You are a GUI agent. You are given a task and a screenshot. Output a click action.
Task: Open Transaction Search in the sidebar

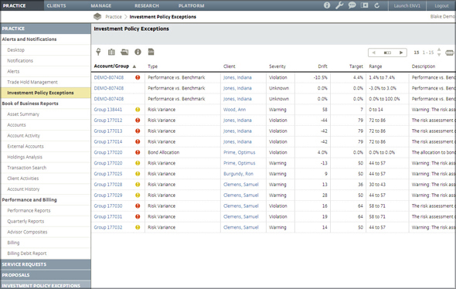pos(27,168)
